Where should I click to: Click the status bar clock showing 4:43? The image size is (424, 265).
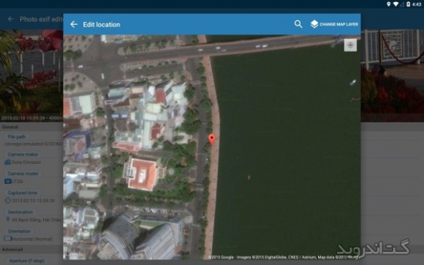(x=417, y=4)
